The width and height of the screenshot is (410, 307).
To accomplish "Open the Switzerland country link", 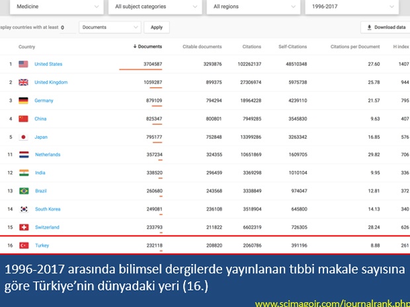I will tap(46, 227).
